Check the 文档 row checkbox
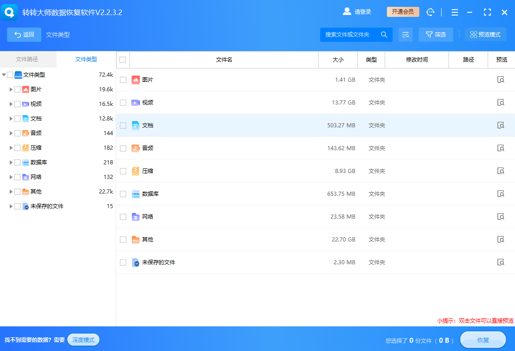 tap(123, 125)
